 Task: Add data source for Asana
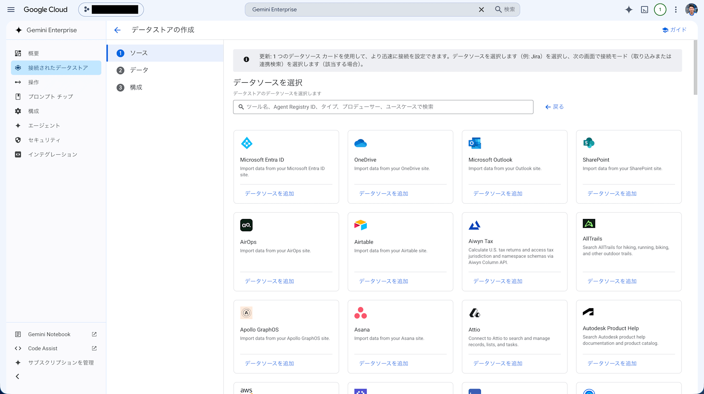pos(383,363)
